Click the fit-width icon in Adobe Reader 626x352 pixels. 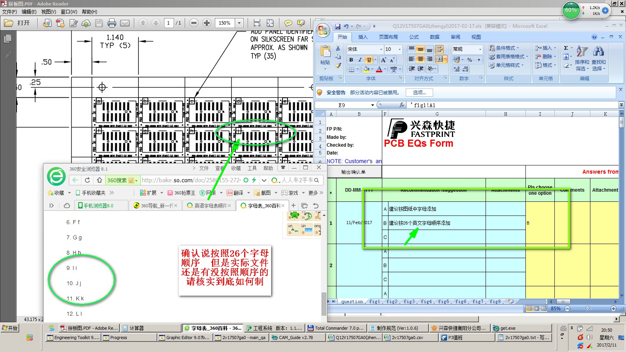257,23
